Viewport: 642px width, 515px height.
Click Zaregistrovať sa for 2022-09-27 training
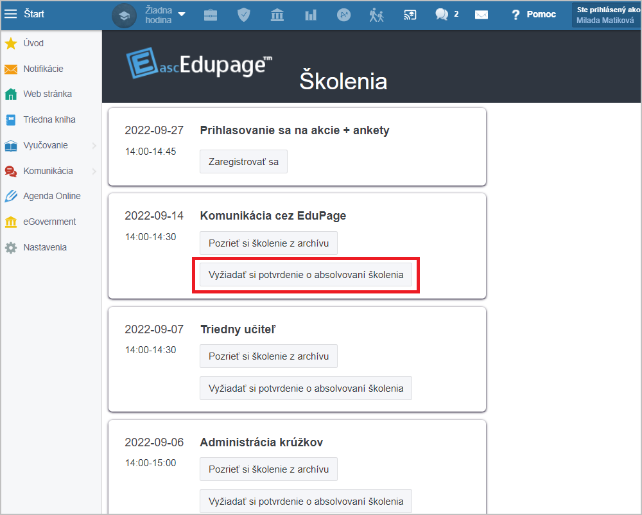click(243, 162)
